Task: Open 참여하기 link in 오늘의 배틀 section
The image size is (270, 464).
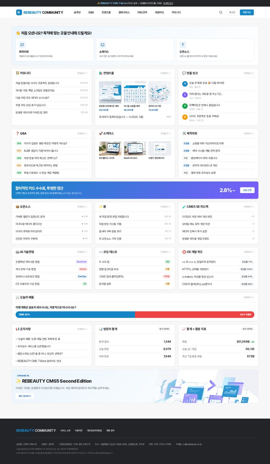Action: [x=249, y=297]
